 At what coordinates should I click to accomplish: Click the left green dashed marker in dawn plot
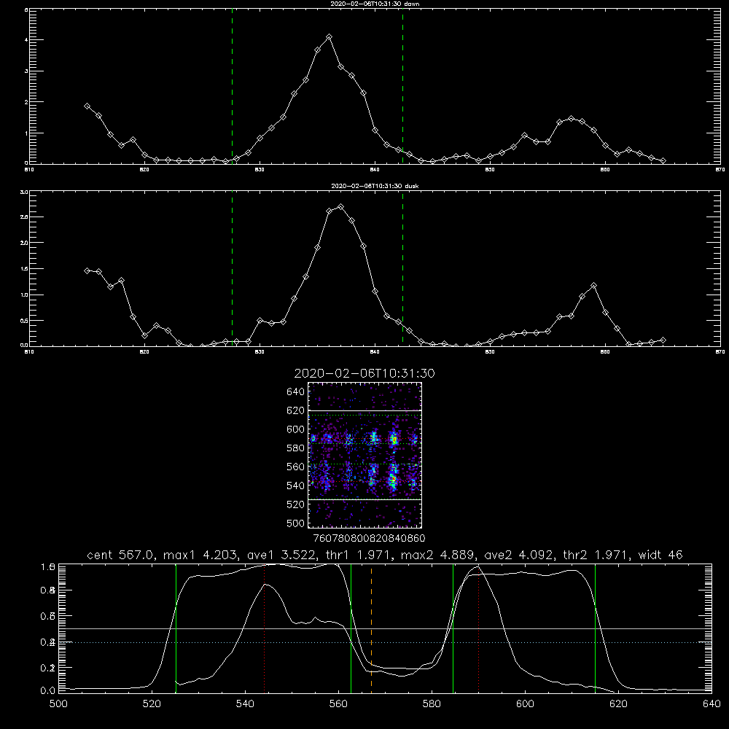232,86
